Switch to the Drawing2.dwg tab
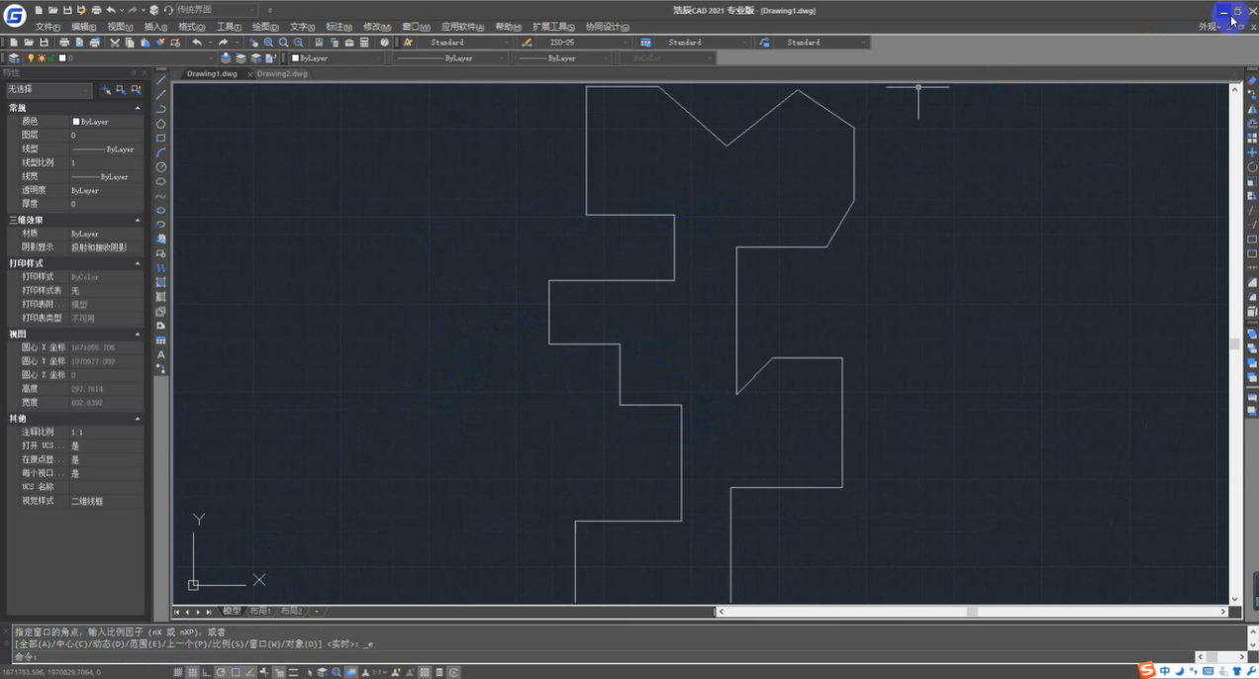The height and width of the screenshot is (679, 1259). [x=282, y=74]
